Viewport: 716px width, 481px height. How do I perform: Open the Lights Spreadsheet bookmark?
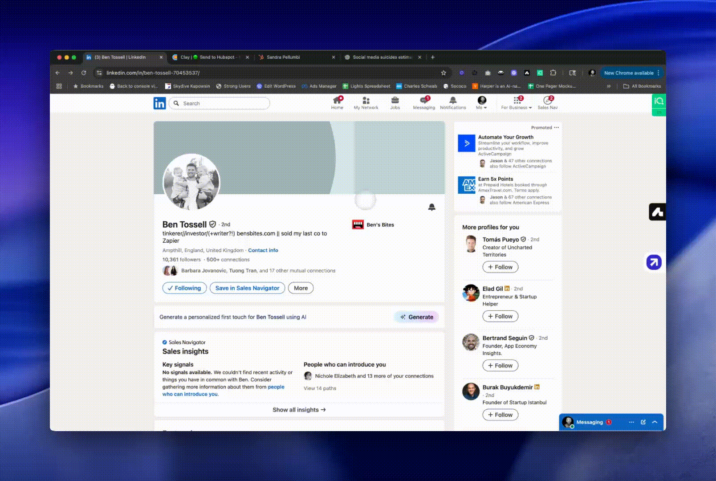(366, 86)
